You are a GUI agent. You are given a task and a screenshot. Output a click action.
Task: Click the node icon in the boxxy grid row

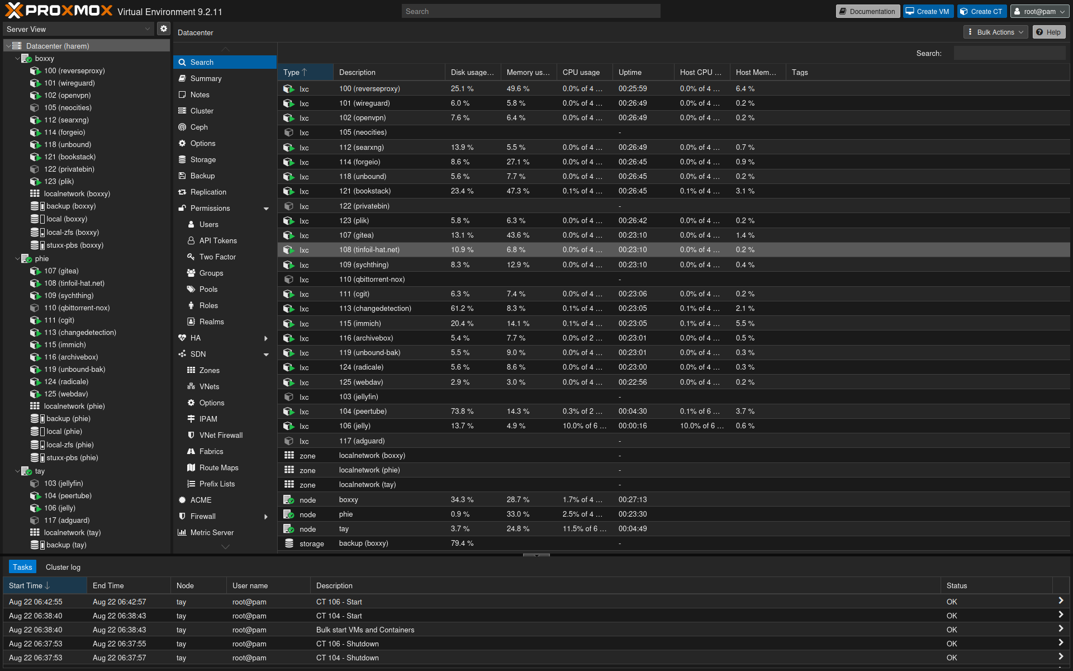point(288,500)
